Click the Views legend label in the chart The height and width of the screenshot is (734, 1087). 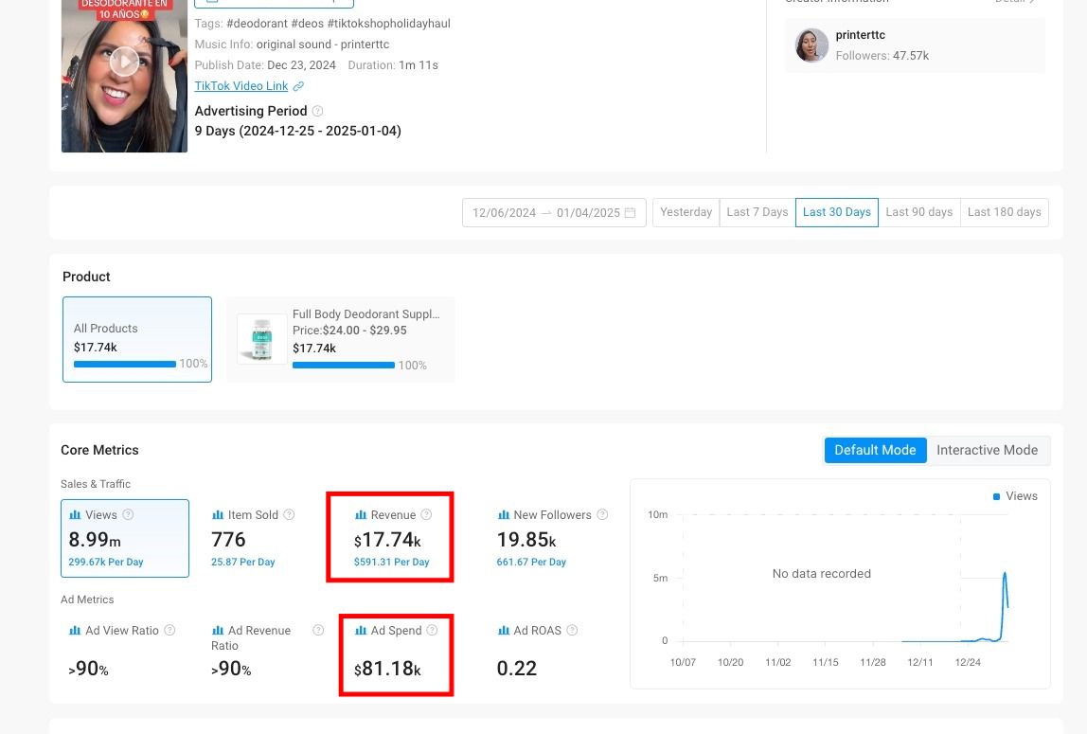[1021, 496]
